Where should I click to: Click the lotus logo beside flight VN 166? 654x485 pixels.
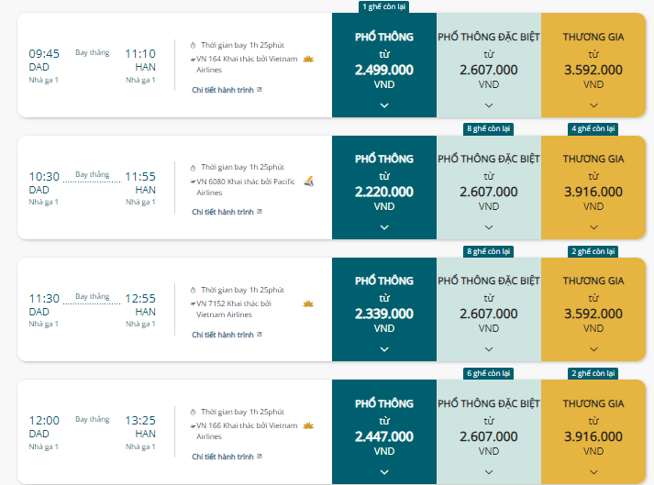point(308,425)
